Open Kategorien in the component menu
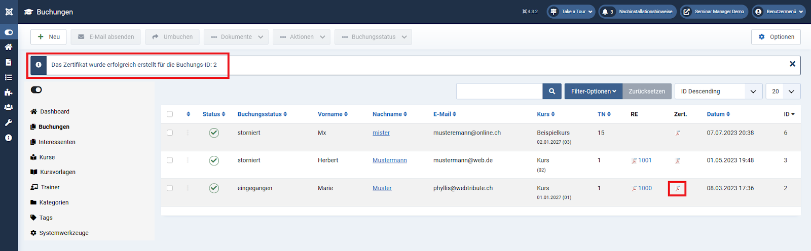 click(49, 202)
